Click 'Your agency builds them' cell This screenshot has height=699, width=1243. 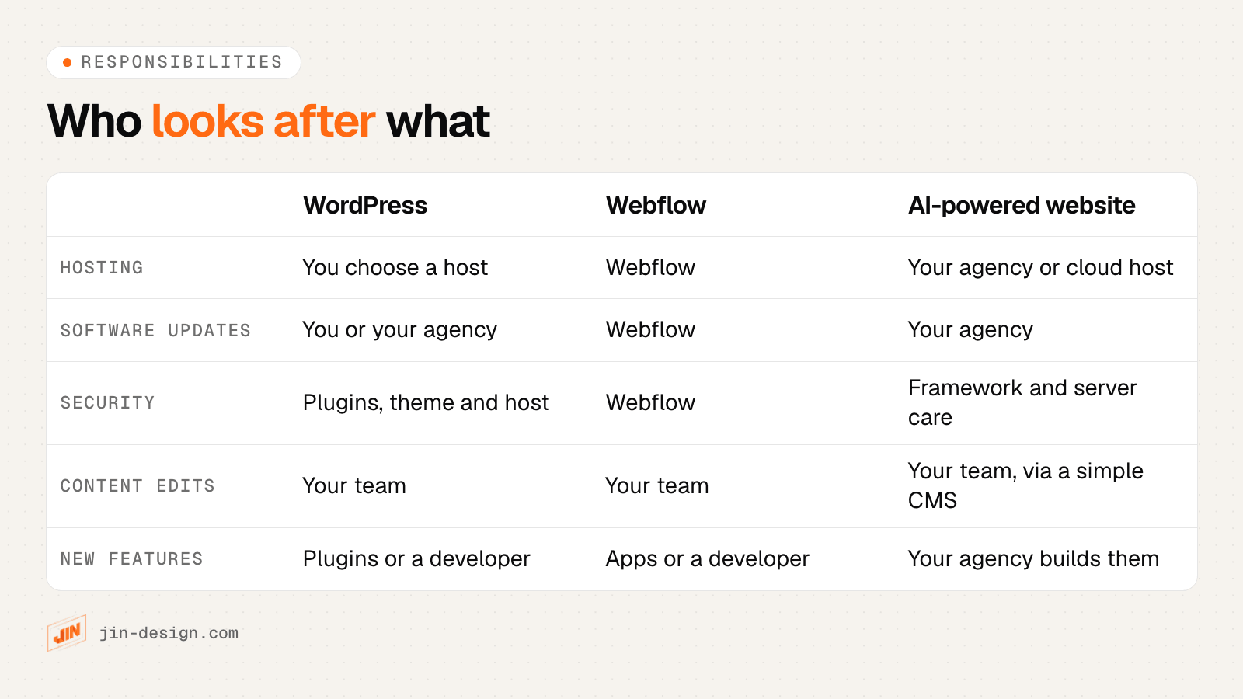click(1034, 558)
